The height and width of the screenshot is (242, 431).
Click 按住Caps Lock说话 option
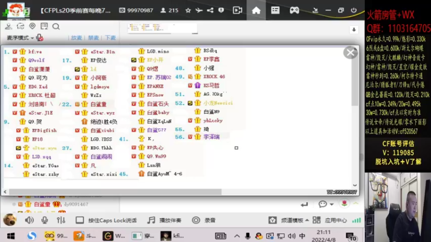[106, 220]
